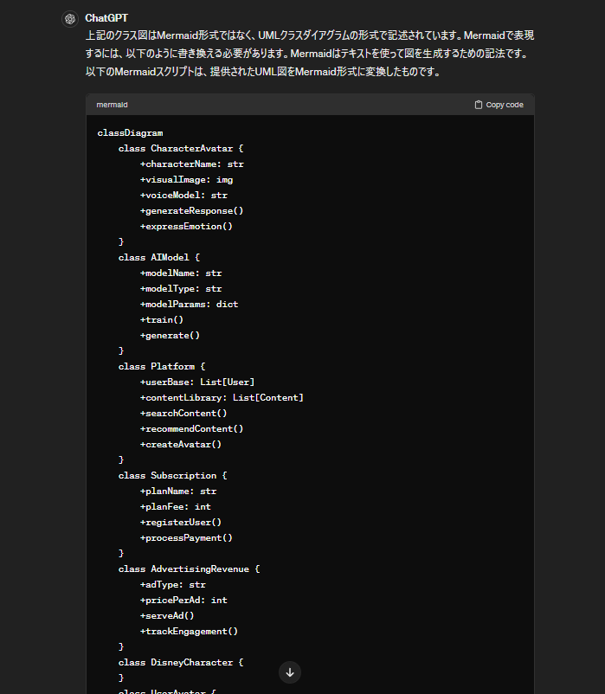Image resolution: width=605 pixels, height=694 pixels.
Task: Click the '+trackEngagement()' line
Action: point(189,631)
